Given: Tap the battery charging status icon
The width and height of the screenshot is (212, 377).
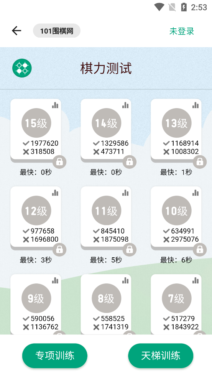Looking at the screenshot, I should pyautogui.click(x=184, y=7).
